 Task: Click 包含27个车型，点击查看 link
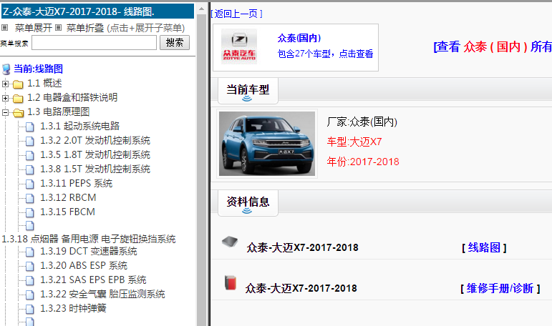point(325,54)
